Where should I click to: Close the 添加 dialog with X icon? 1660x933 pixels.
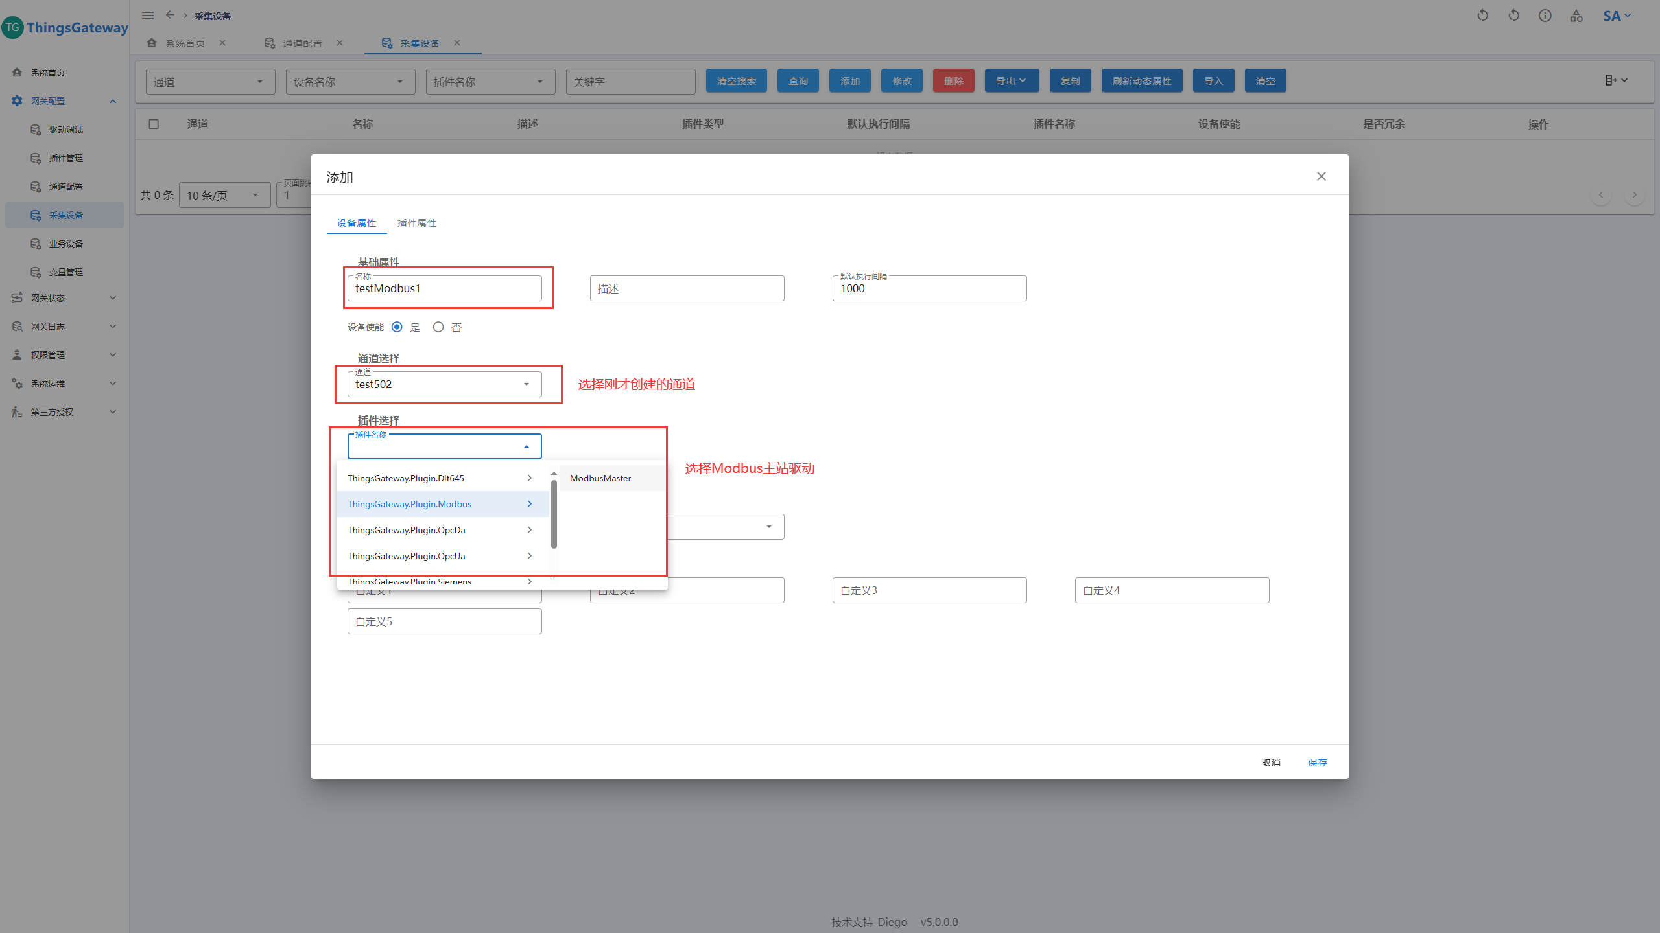[x=1321, y=176]
